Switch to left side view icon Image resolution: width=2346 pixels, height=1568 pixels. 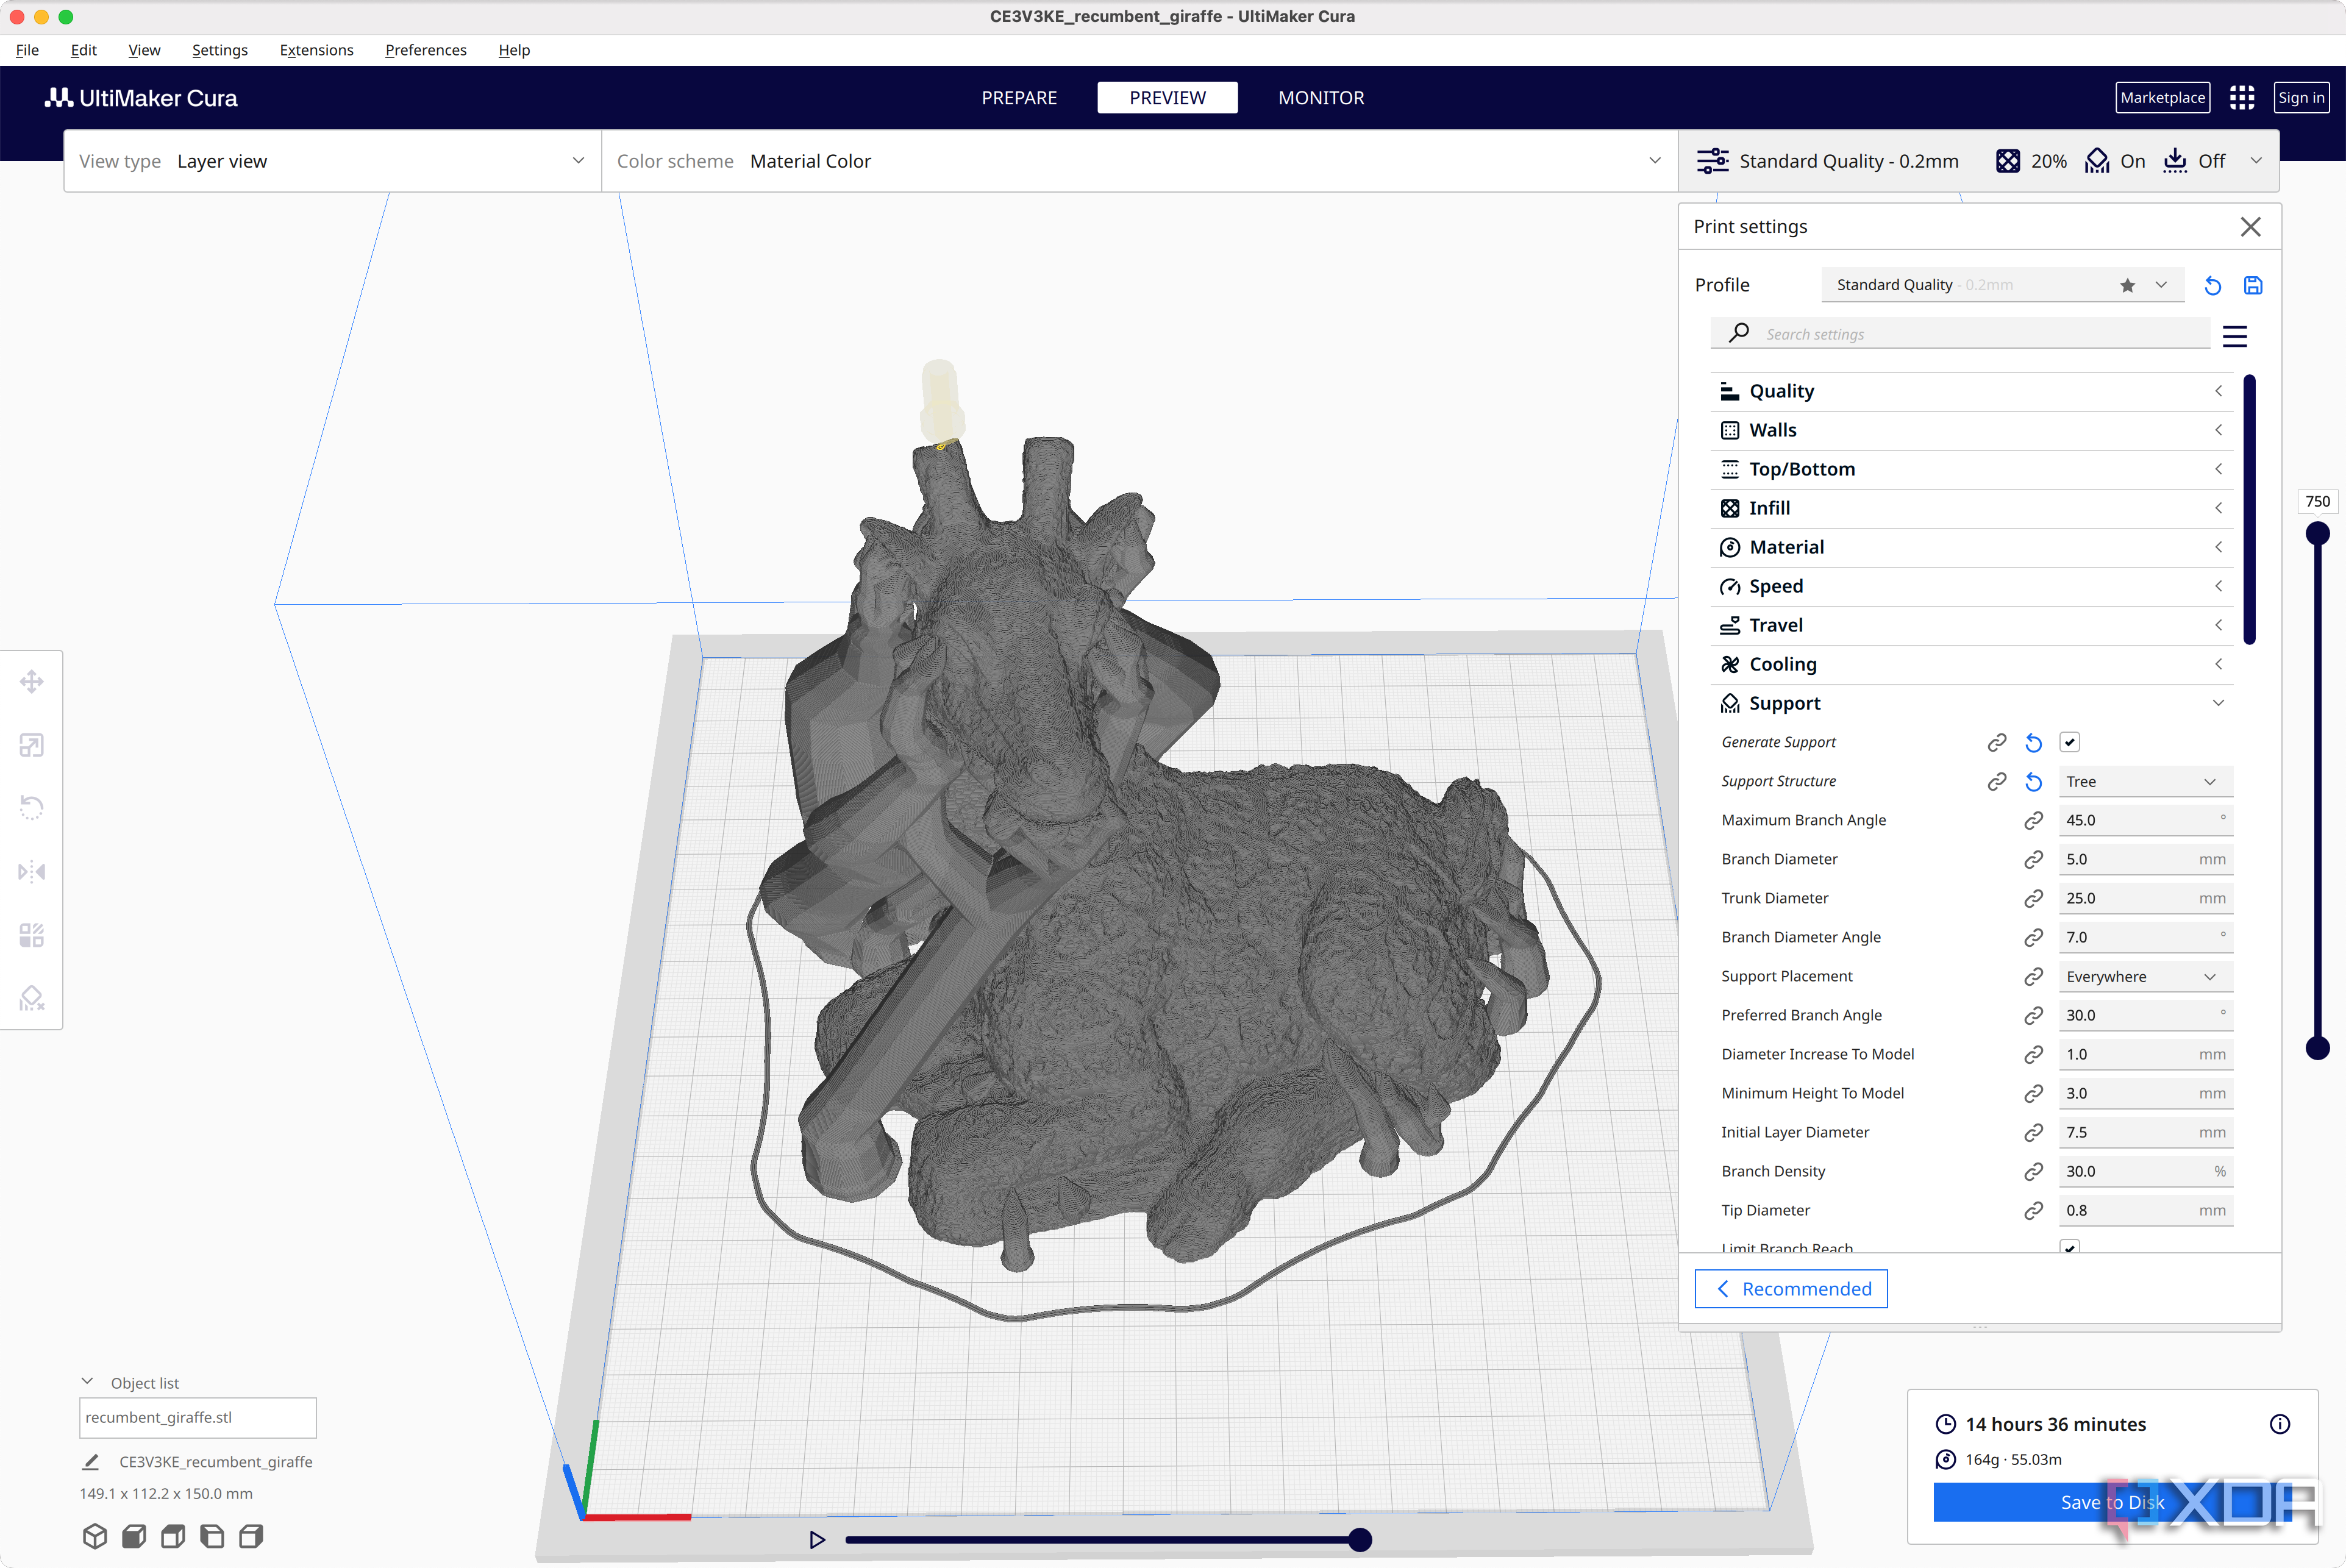pyautogui.click(x=212, y=1536)
